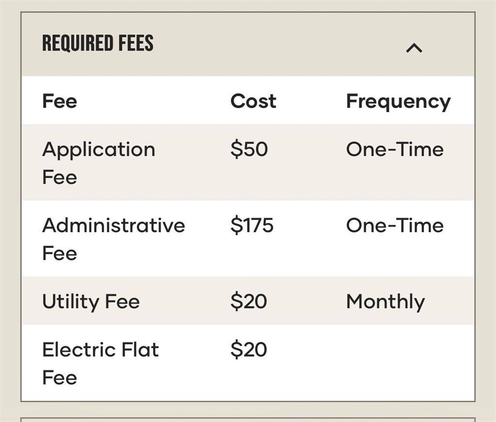Click the Electric Flat Fee label
The width and height of the screenshot is (496, 422).
pos(100,363)
